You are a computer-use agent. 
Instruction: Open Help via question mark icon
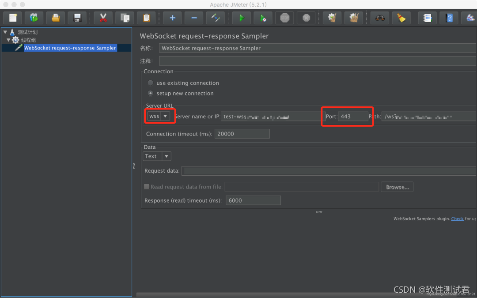click(449, 18)
